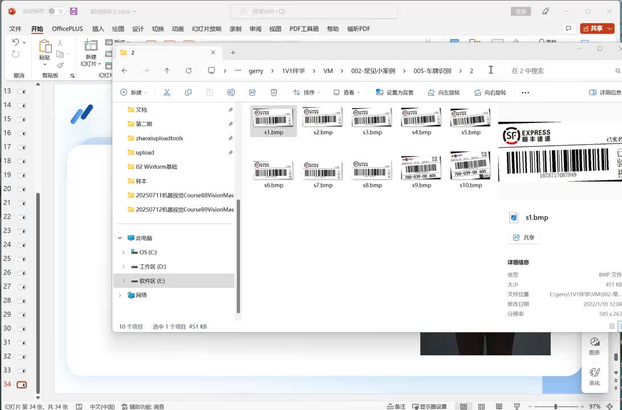Switch to reading view icon in status bar
Image resolution: width=622 pixels, height=410 pixels.
click(499, 407)
